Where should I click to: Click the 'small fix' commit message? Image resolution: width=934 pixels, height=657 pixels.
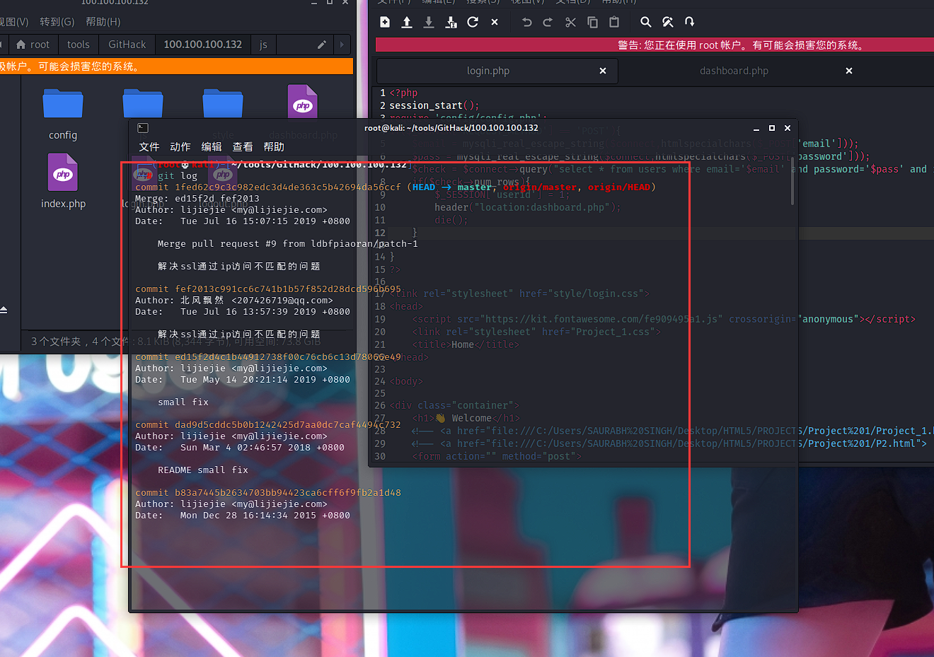point(183,402)
